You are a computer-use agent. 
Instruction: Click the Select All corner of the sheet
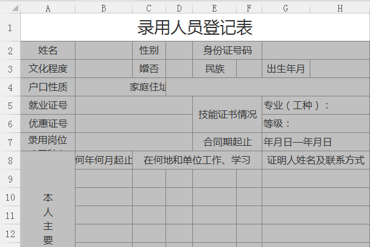tap(10, 7)
